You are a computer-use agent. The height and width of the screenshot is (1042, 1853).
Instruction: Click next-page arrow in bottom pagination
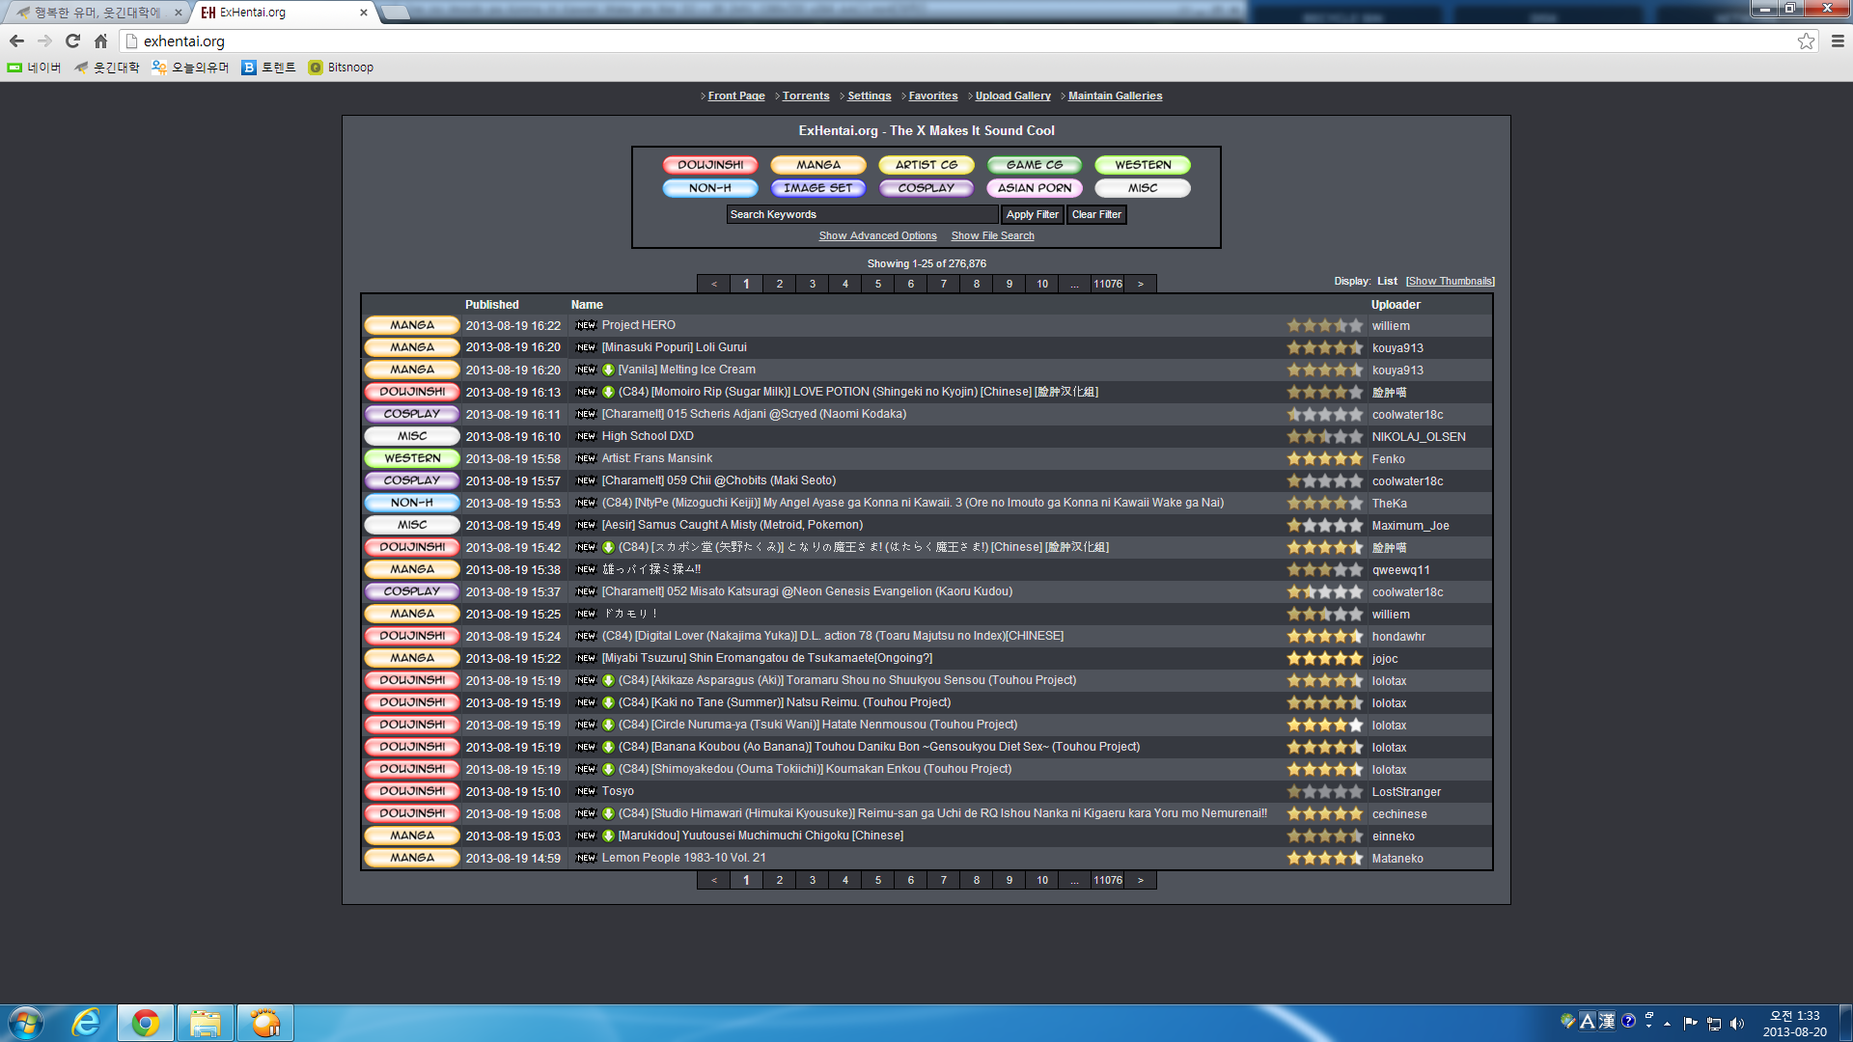[1141, 880]
